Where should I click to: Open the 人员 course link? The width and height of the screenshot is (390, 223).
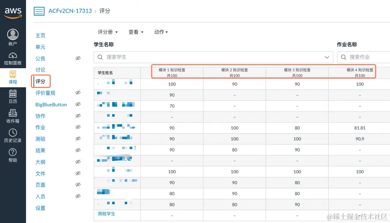pyautogui.click(x=40, y=196)
